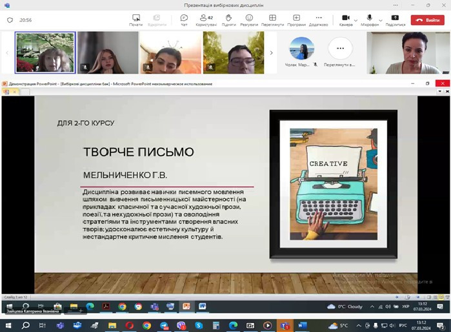Show next participants using the right chevron
This screenshot has height=332, width=451.
click(x=271, y=53)
